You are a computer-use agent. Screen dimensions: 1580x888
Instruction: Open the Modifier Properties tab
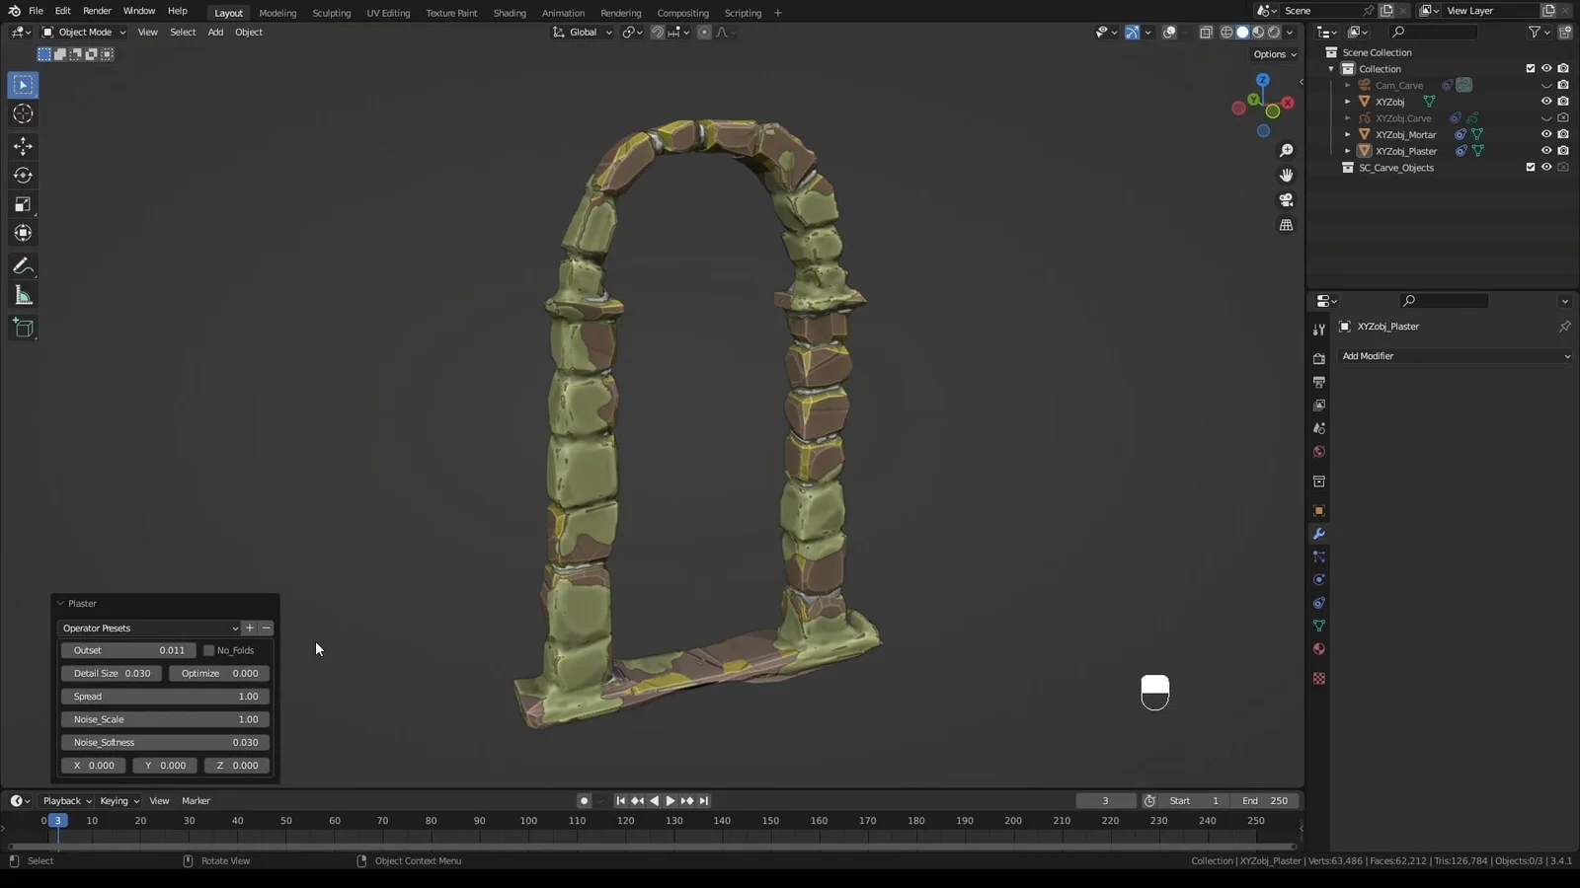tap(1318, 533)
